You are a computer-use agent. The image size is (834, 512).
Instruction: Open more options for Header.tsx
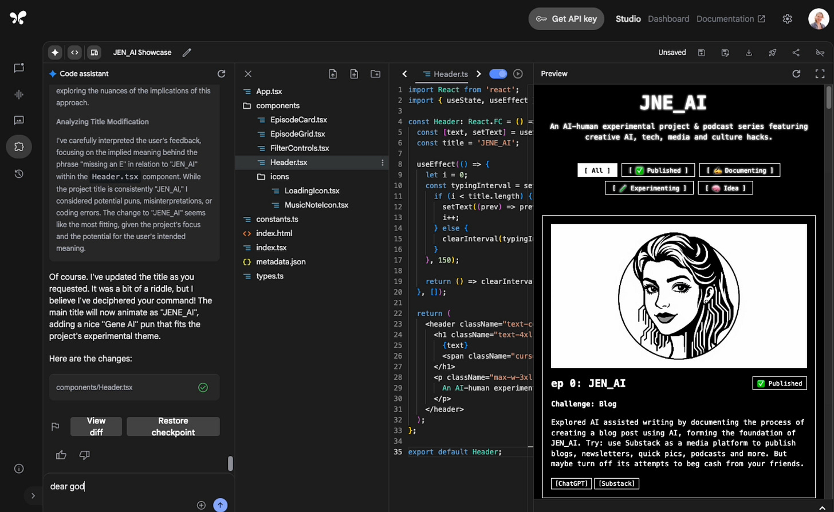point(383,162)
